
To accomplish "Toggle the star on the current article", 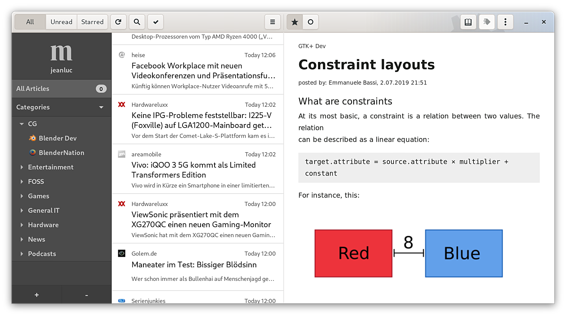I will click(295, 22).
